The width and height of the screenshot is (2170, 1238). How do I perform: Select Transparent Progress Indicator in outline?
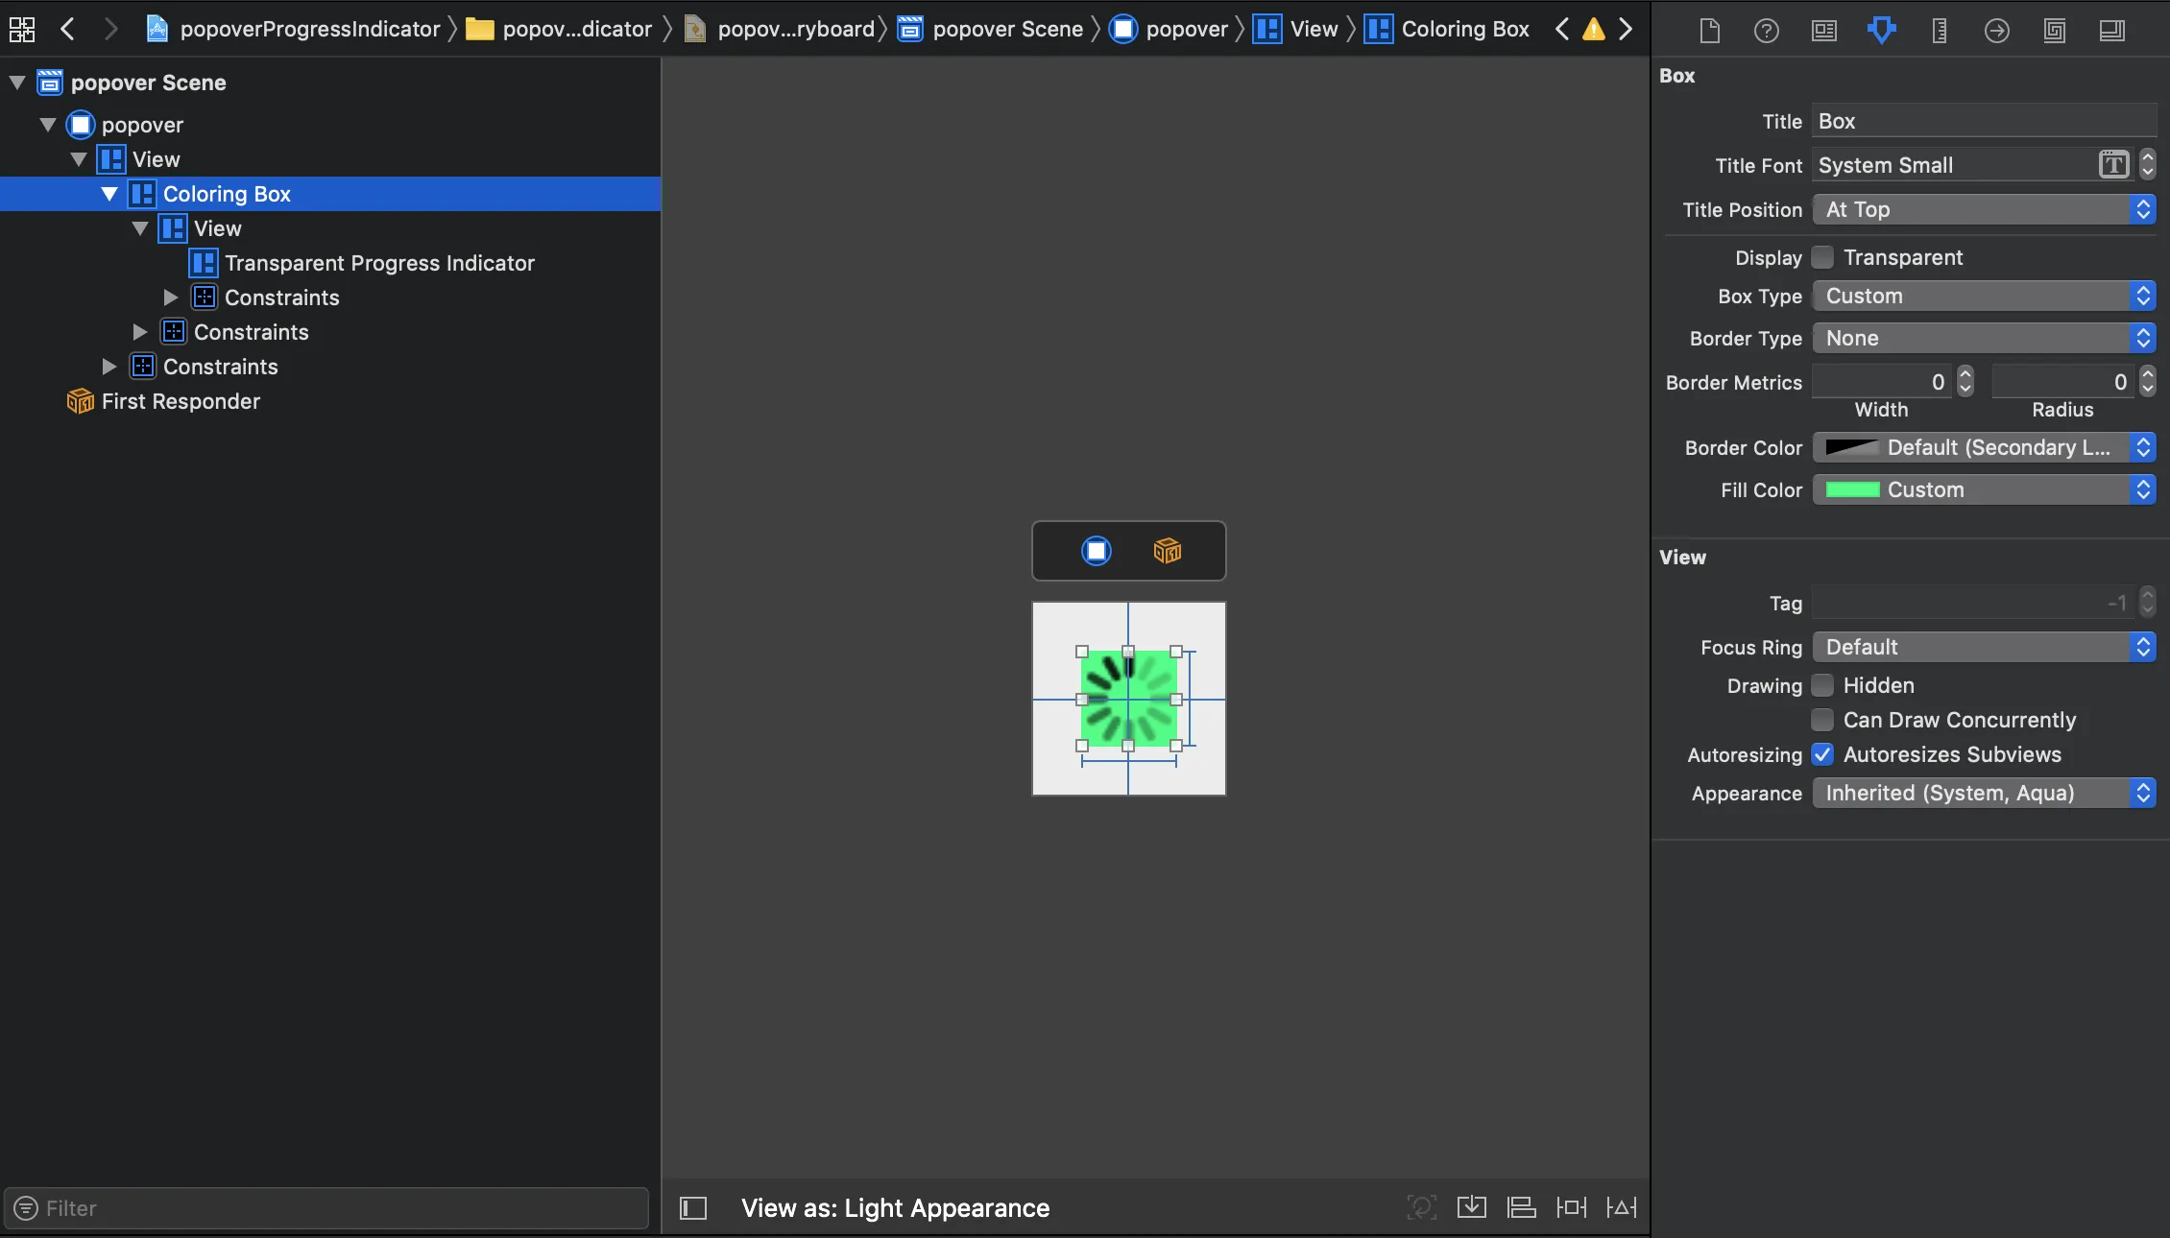click(379, 263)
